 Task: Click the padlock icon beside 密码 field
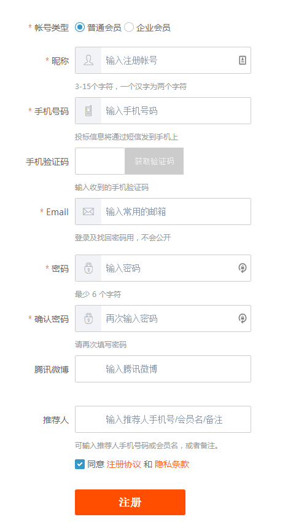click(x=88, y=268)
